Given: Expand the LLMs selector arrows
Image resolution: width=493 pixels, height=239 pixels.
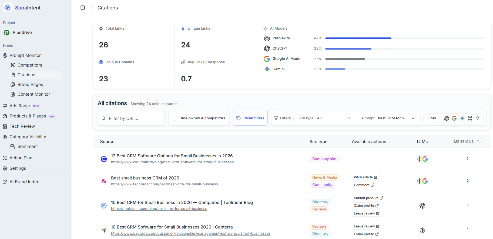Looking at the screenshot, I should 478,118.
